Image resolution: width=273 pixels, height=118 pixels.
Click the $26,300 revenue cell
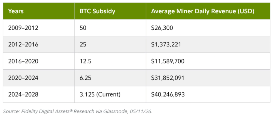pyautogui.click(x=208, y=28)
